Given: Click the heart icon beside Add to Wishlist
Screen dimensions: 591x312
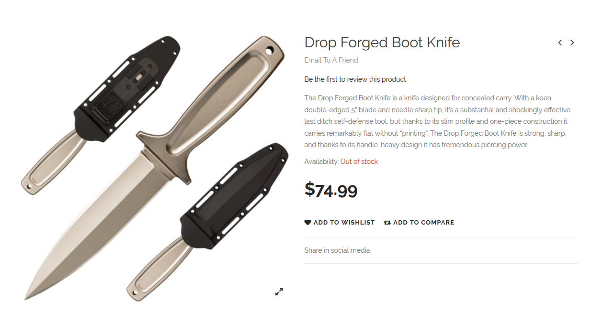Looking at the screenshot, I should [x=307, y=222].
